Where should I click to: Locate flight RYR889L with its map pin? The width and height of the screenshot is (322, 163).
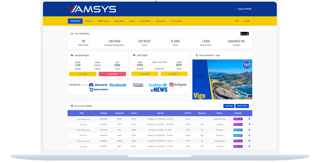coord(249,141)
